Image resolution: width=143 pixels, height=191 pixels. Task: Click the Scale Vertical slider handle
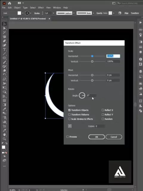coord(92,61)
